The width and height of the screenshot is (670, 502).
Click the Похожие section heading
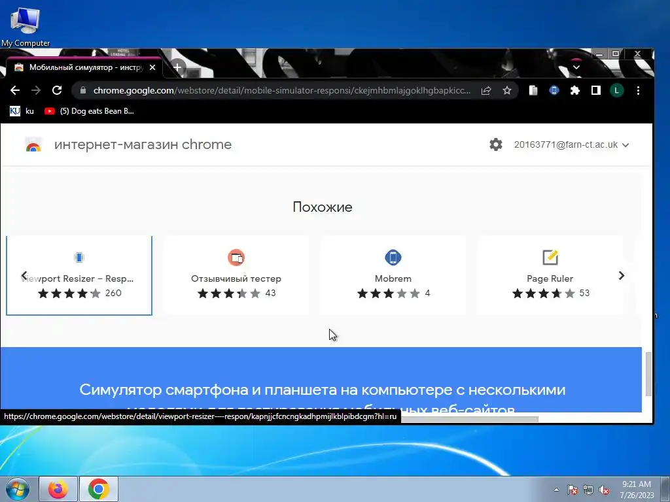point(323,207)
